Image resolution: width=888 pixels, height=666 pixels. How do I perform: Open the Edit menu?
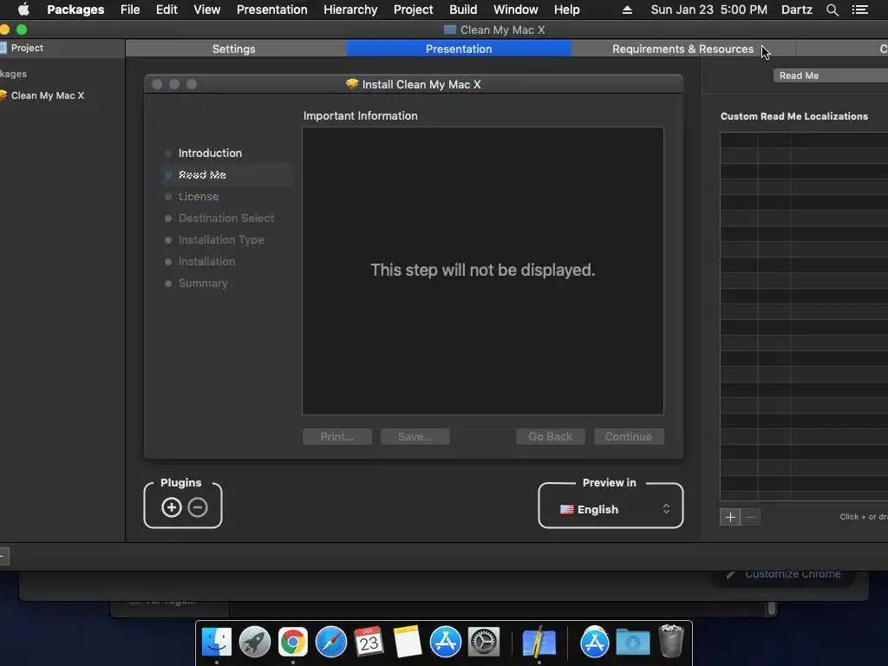point(166,10)
